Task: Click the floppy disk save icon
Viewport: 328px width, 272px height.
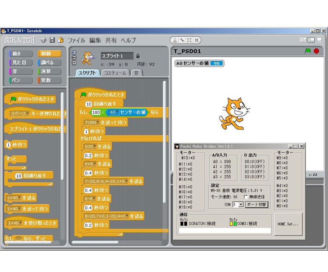Action: [52, 40]
